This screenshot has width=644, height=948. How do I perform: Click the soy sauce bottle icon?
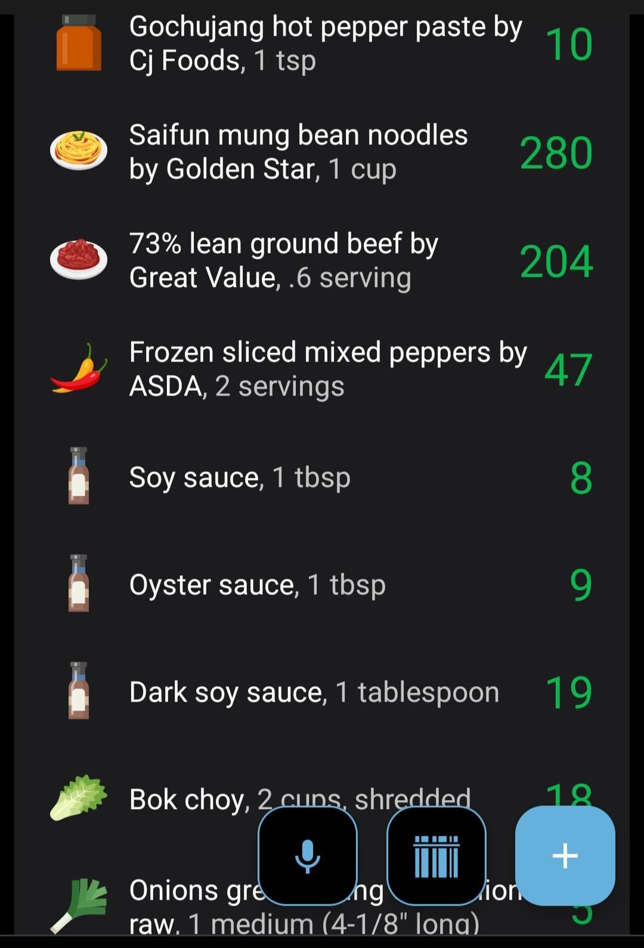point(79,476)
